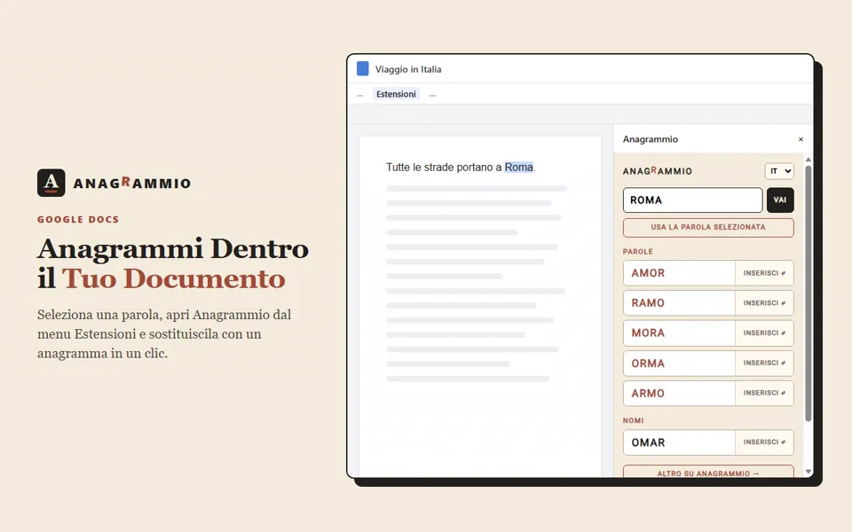Click the AMOR word text

click(648, 273)
